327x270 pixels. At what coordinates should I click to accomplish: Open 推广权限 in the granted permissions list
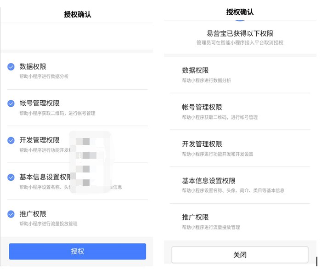(195, 217)
